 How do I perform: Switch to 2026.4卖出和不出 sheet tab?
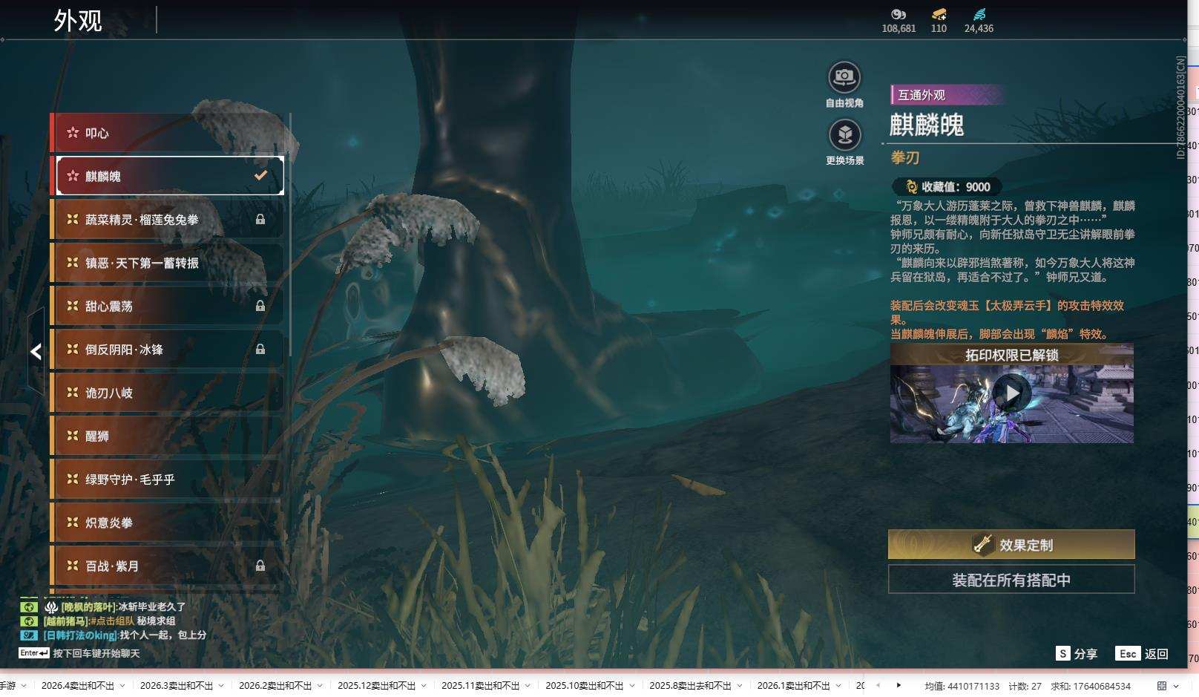pos(77,686)
